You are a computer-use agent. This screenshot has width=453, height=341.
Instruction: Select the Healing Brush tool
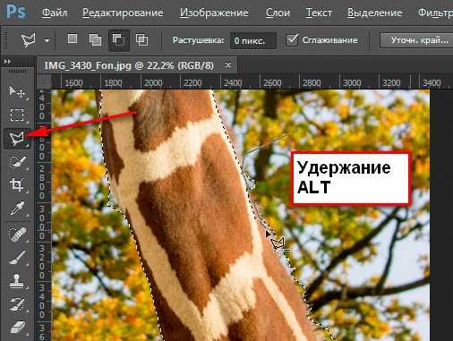(17, 234)
